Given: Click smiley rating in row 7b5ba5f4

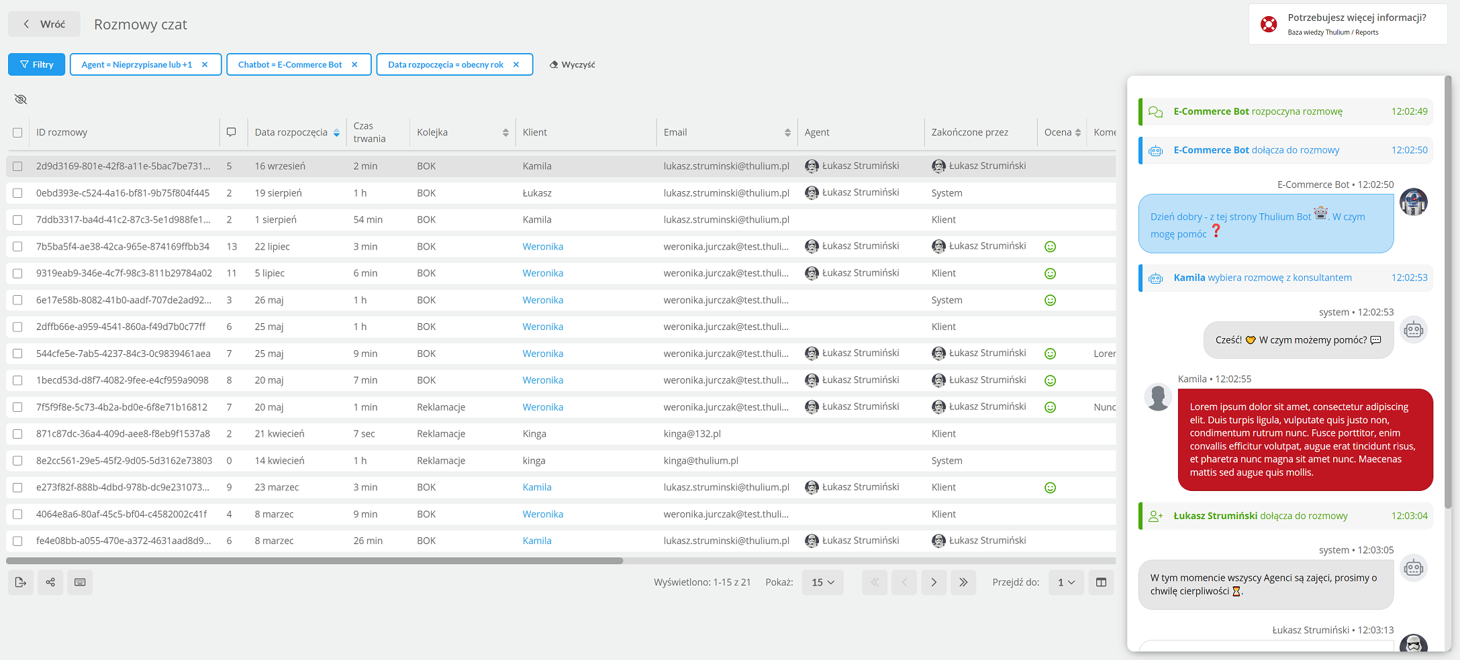Looking at the screenshot, I should pos(1051,246).
